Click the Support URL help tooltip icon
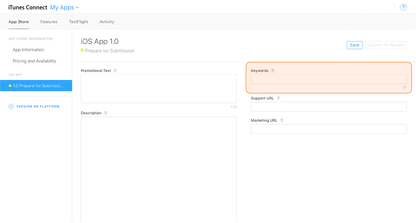The image size is (416, 223). tap(278, 98)
